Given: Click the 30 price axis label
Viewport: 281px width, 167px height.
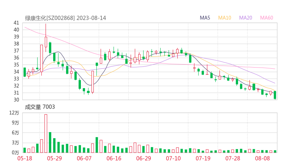Looking at the screenshot, I should [x=16, y=99].
